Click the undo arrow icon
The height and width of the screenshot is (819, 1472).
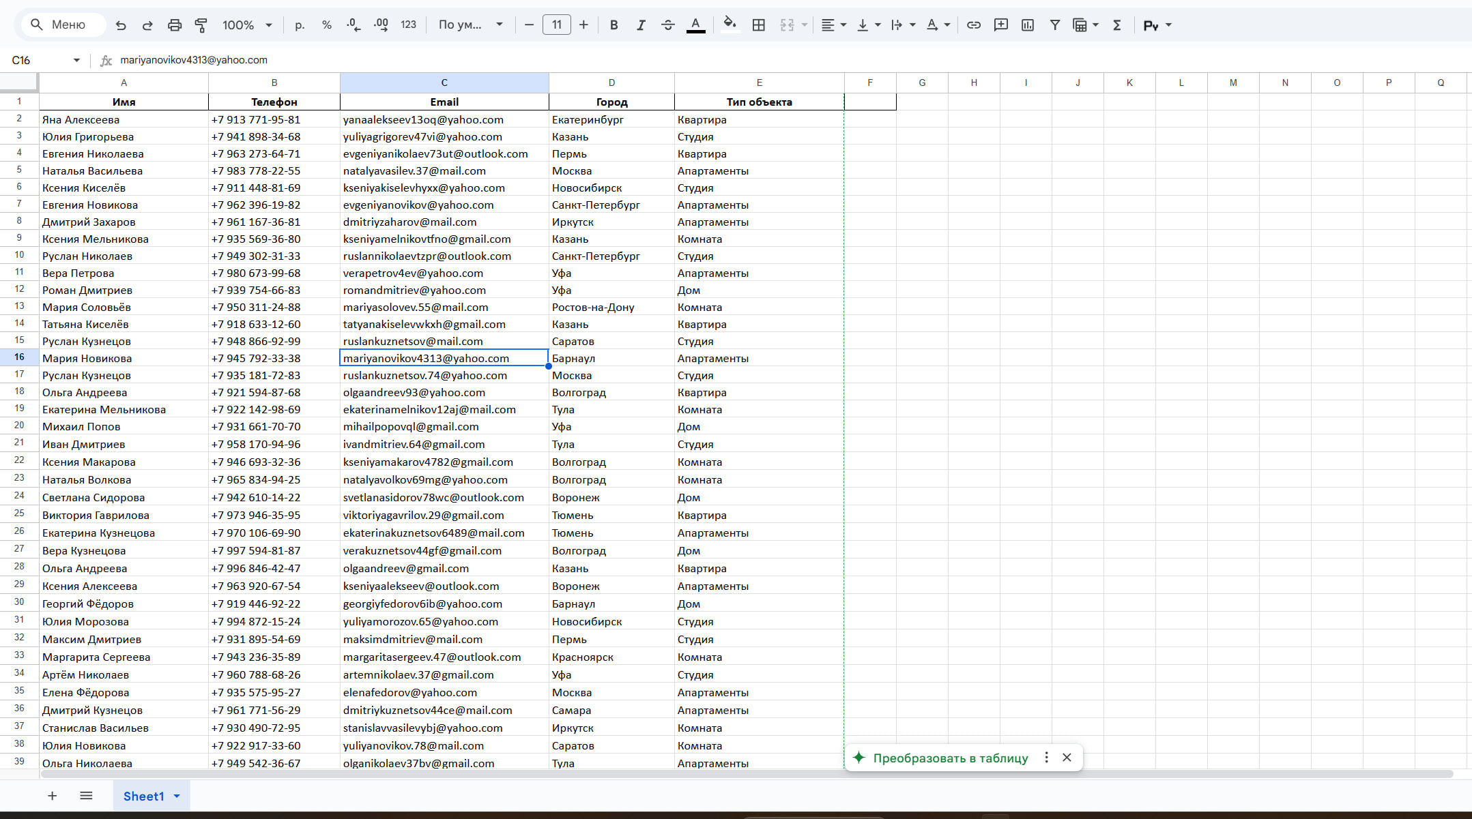[x=121, y=25]
